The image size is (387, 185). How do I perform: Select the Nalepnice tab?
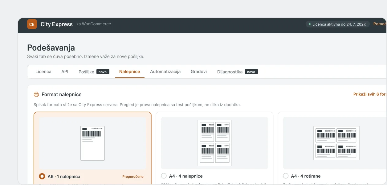pos(130,72)
